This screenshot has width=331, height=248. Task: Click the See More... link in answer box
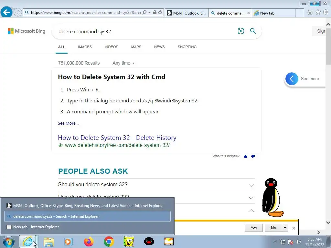(x=69, y=123)
